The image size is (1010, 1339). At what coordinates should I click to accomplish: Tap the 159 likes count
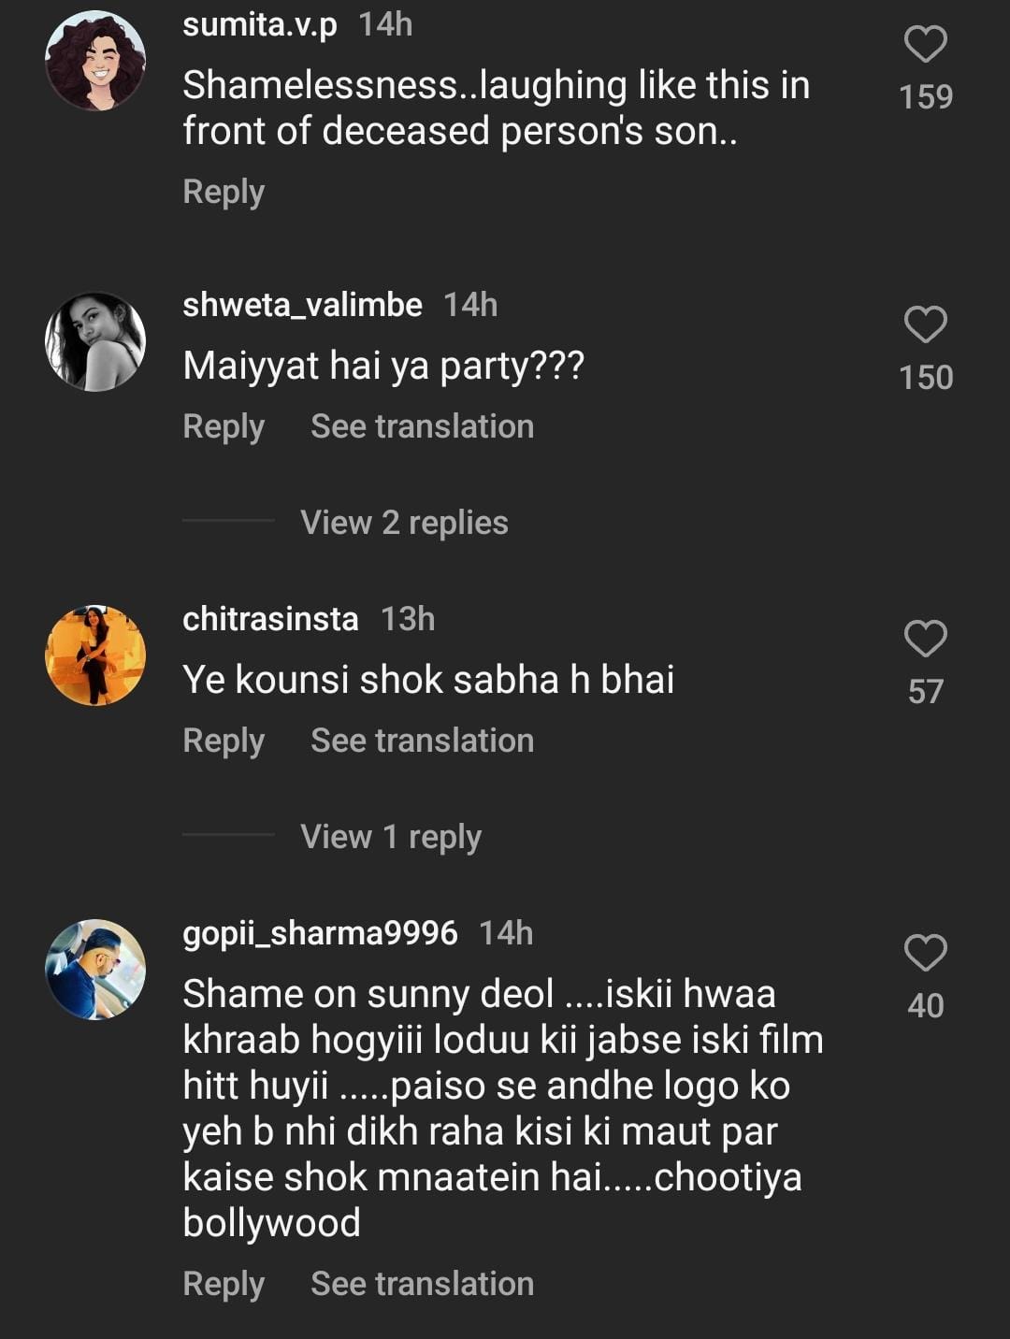tap(925, 96)
